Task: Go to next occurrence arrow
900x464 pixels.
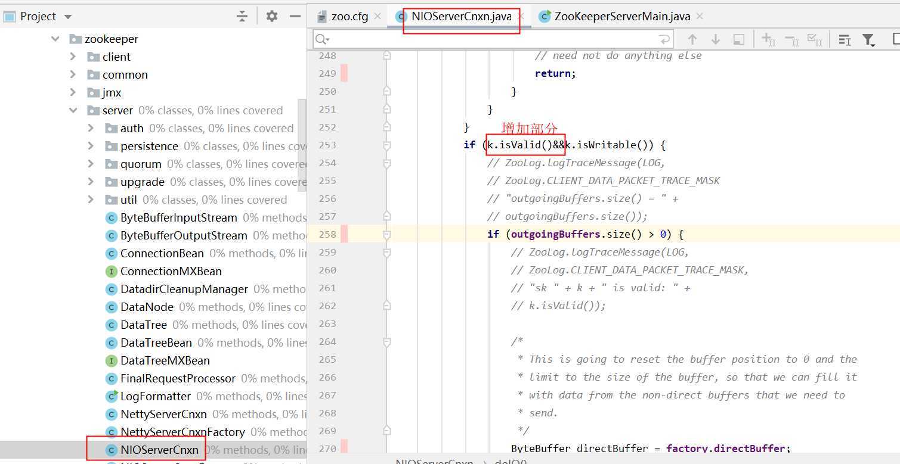Action: (x=716, y=39)
